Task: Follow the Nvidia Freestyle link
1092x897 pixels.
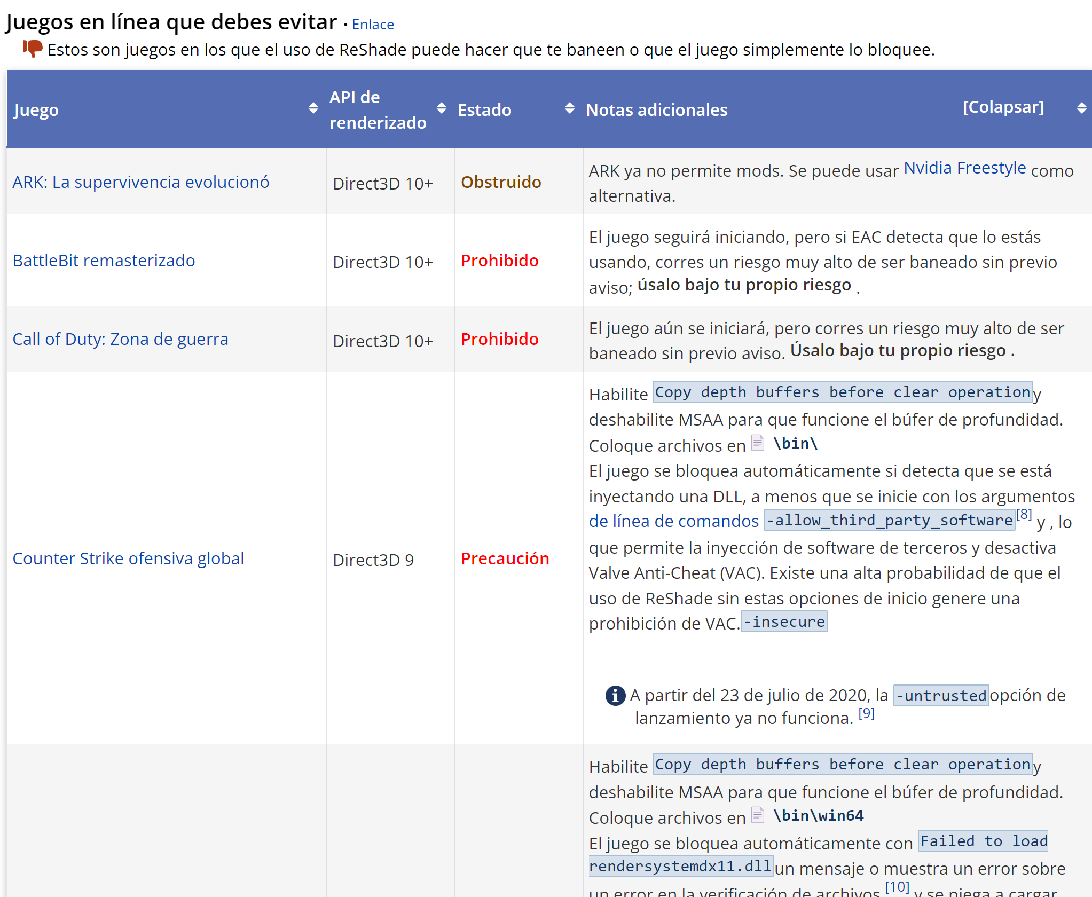Action: pyautogui.click(x=964, y=168)
